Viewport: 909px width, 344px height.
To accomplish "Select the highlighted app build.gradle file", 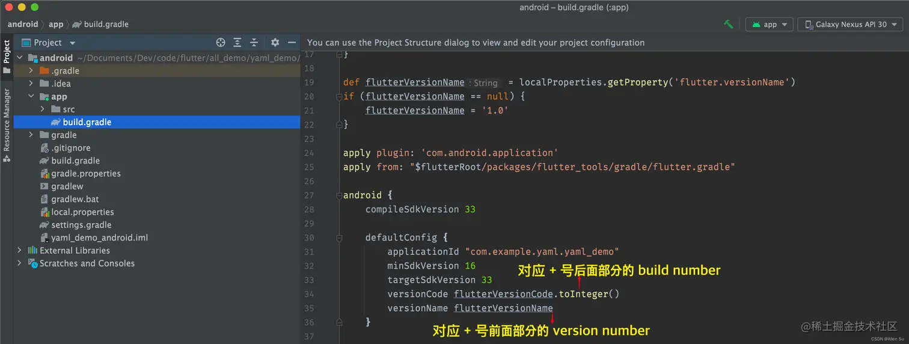I will point(156,122).
